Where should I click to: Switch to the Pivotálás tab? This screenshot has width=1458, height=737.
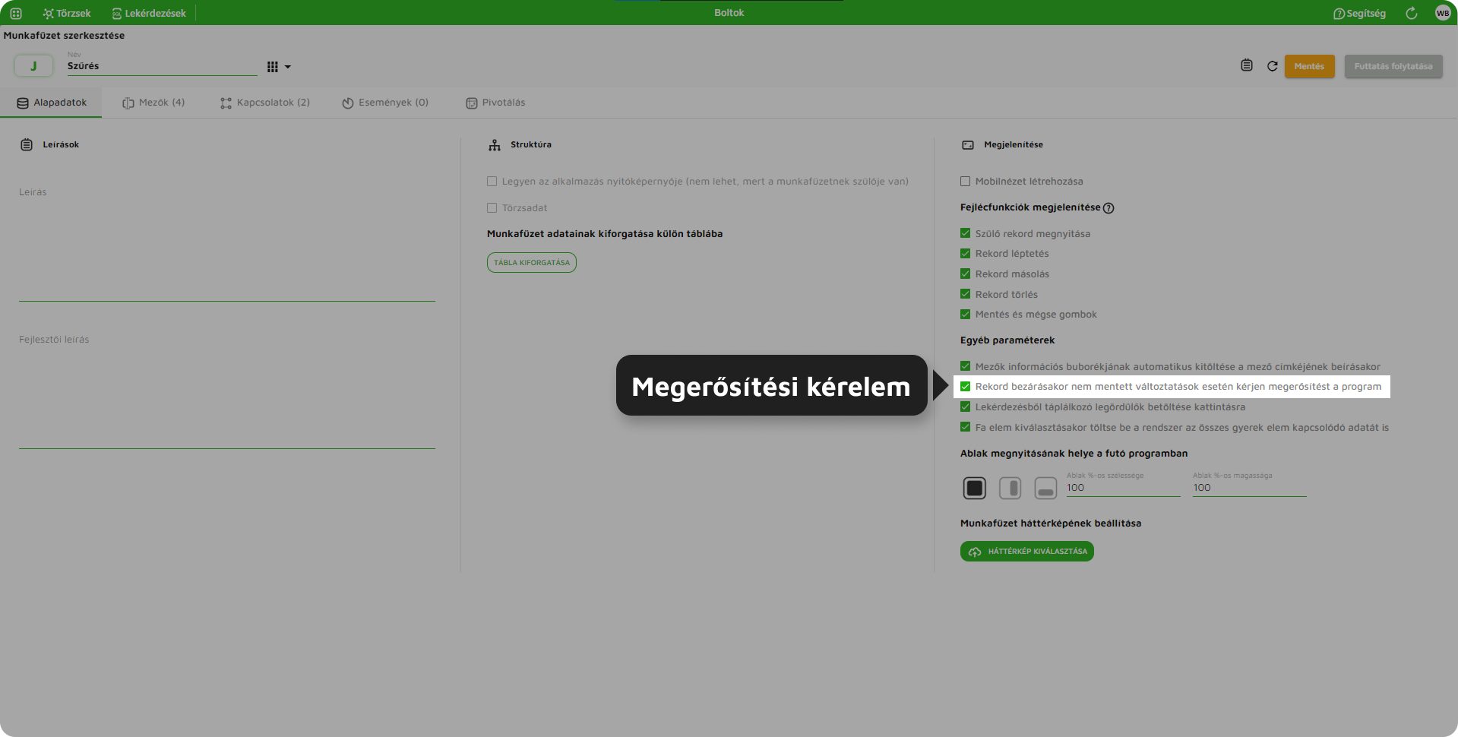(x=495, y=103)
